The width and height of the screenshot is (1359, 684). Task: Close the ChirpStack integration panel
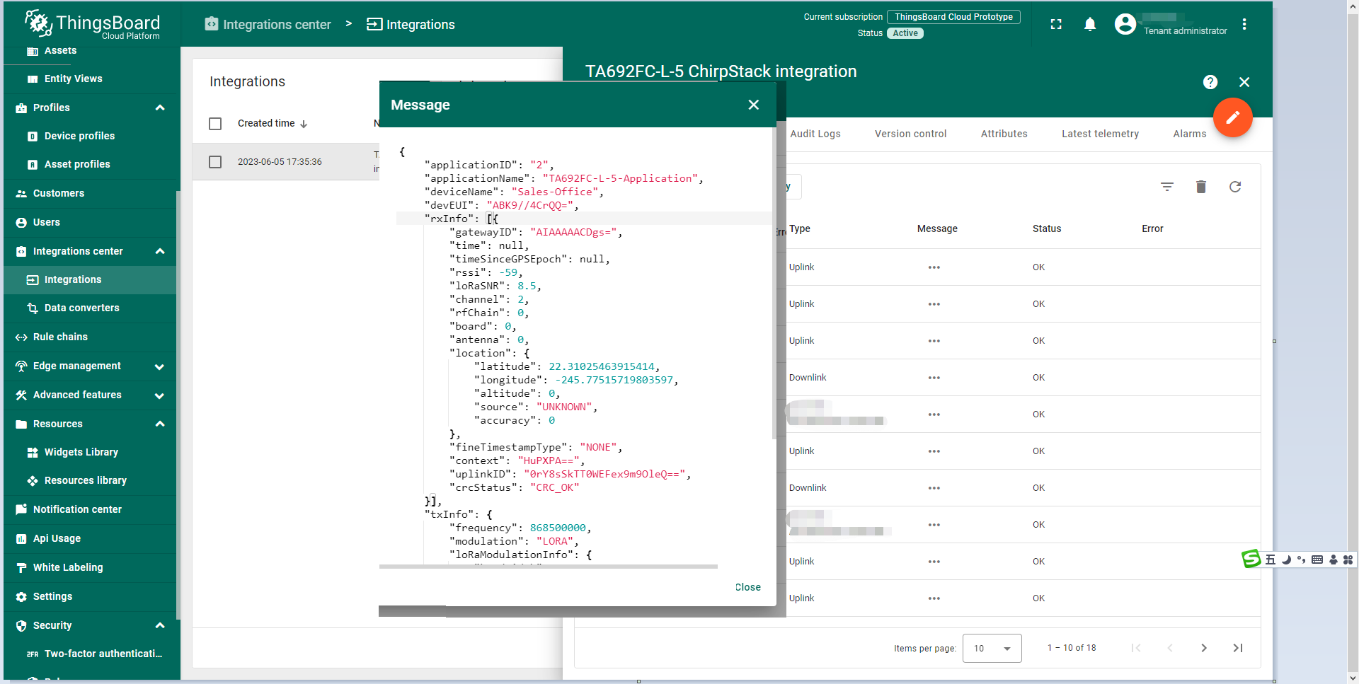(1244, 82)
